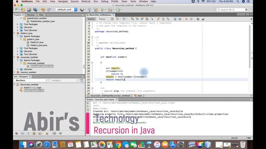Image resolution: width=266 pixels, height=149 pixels.
Task: Click the Redo toolbar icon
Action: [x=49, y=10]
